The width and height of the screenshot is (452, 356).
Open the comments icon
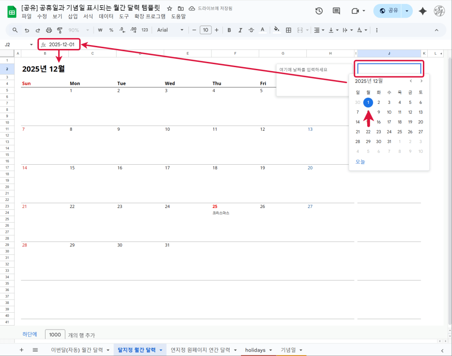pyautogui.click(x=336, y=11)
